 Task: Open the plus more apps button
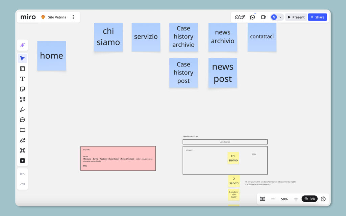click(22, 161)
